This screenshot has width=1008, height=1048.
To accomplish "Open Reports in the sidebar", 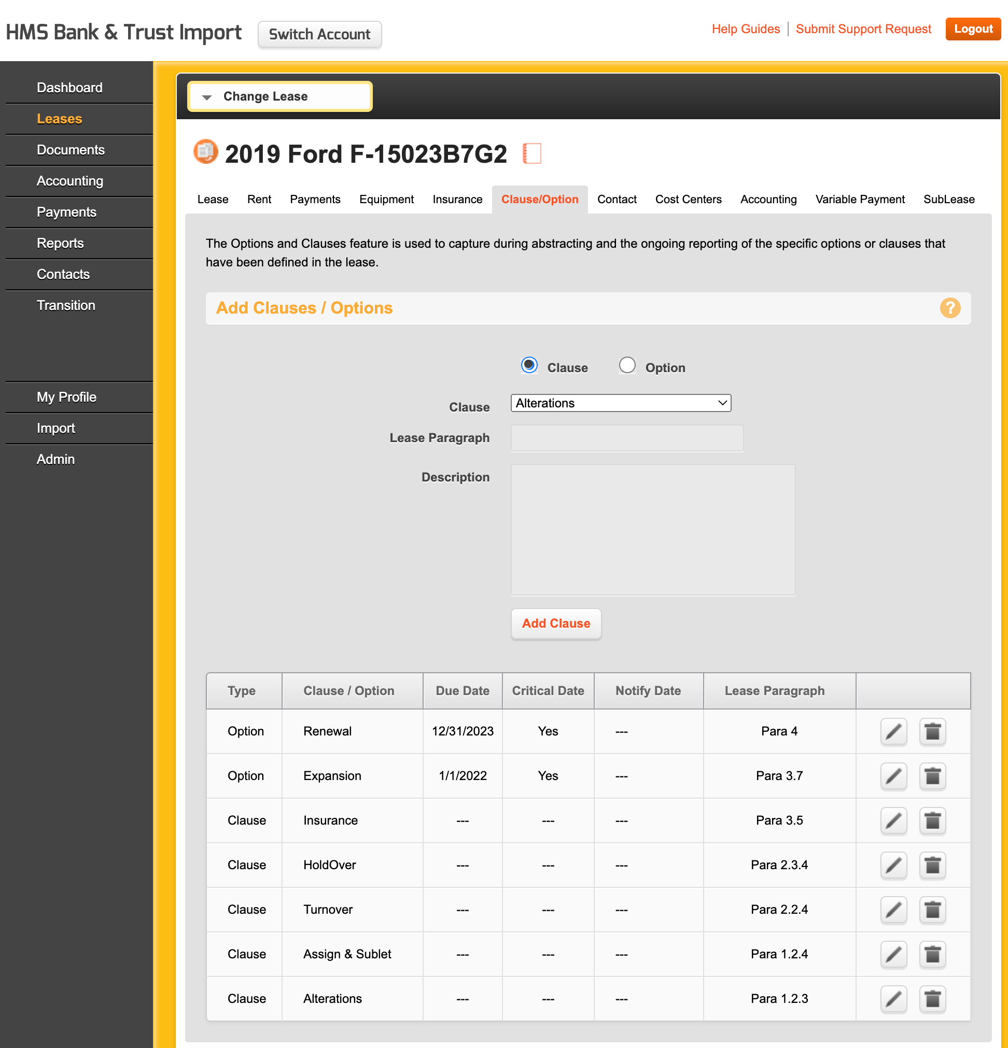I will click(x=61, y=243).
